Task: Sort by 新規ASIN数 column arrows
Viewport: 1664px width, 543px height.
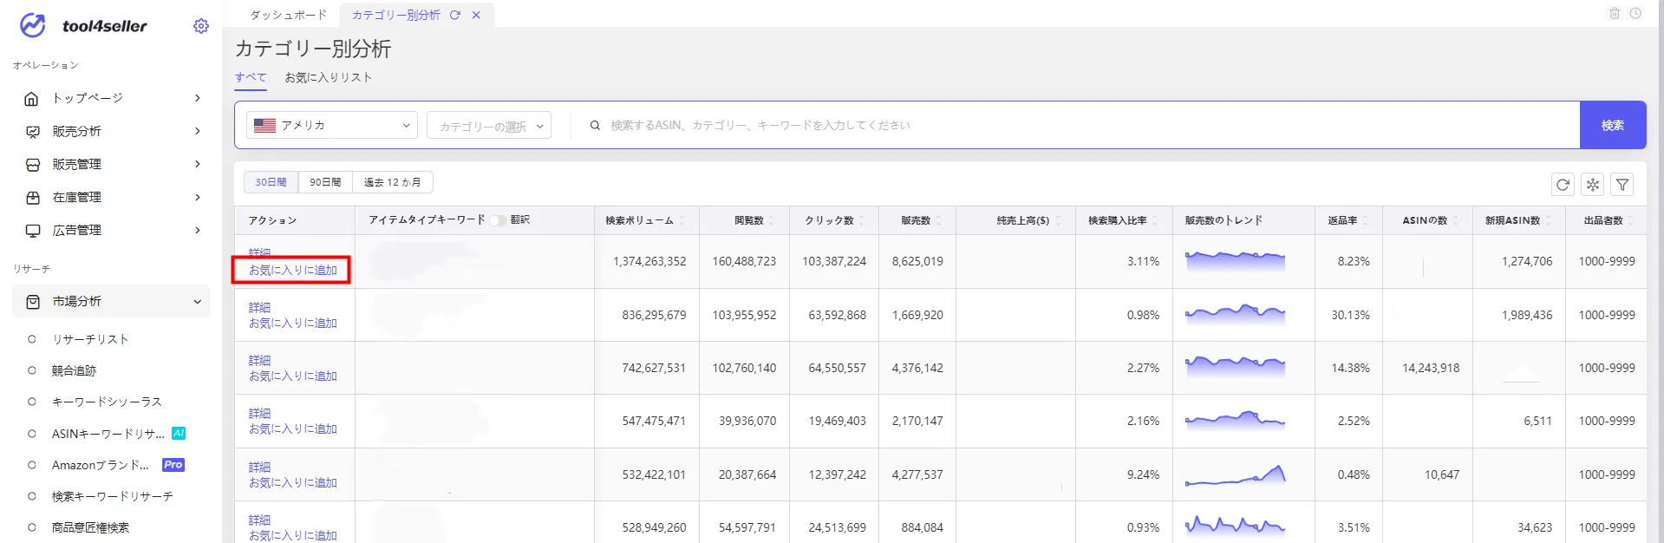Action: pos(1549,220)
